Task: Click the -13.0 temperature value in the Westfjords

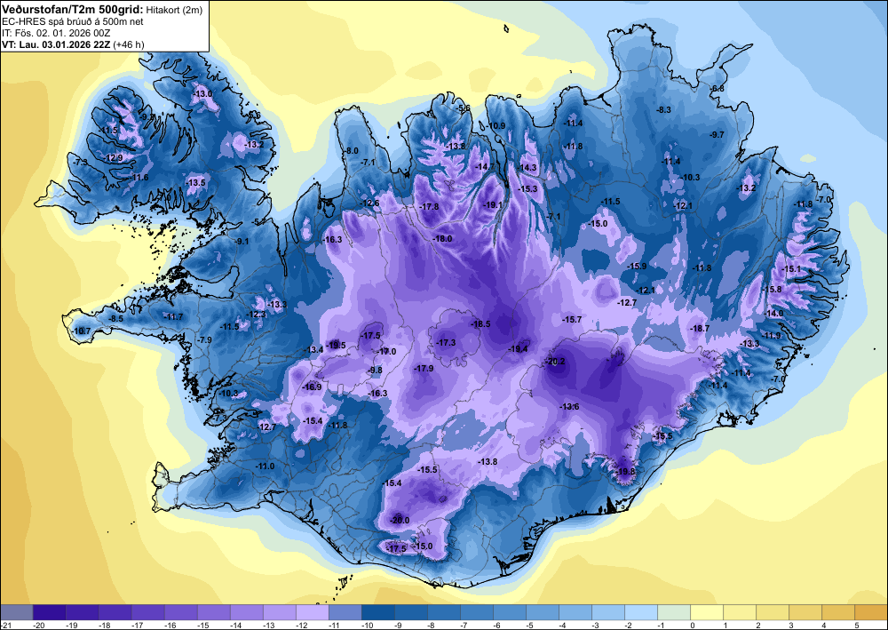Action: [202, 93]
